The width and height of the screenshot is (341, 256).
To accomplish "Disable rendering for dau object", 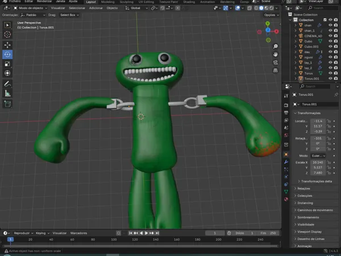I will [336, 52].
